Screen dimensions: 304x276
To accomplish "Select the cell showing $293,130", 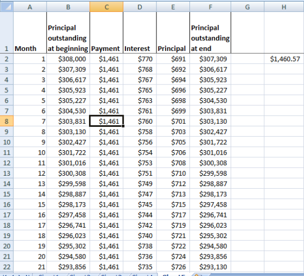I will click(x=211, y=267).
